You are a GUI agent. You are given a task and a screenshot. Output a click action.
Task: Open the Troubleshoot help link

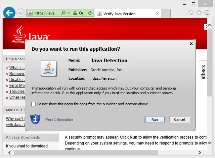coord(17,92)
